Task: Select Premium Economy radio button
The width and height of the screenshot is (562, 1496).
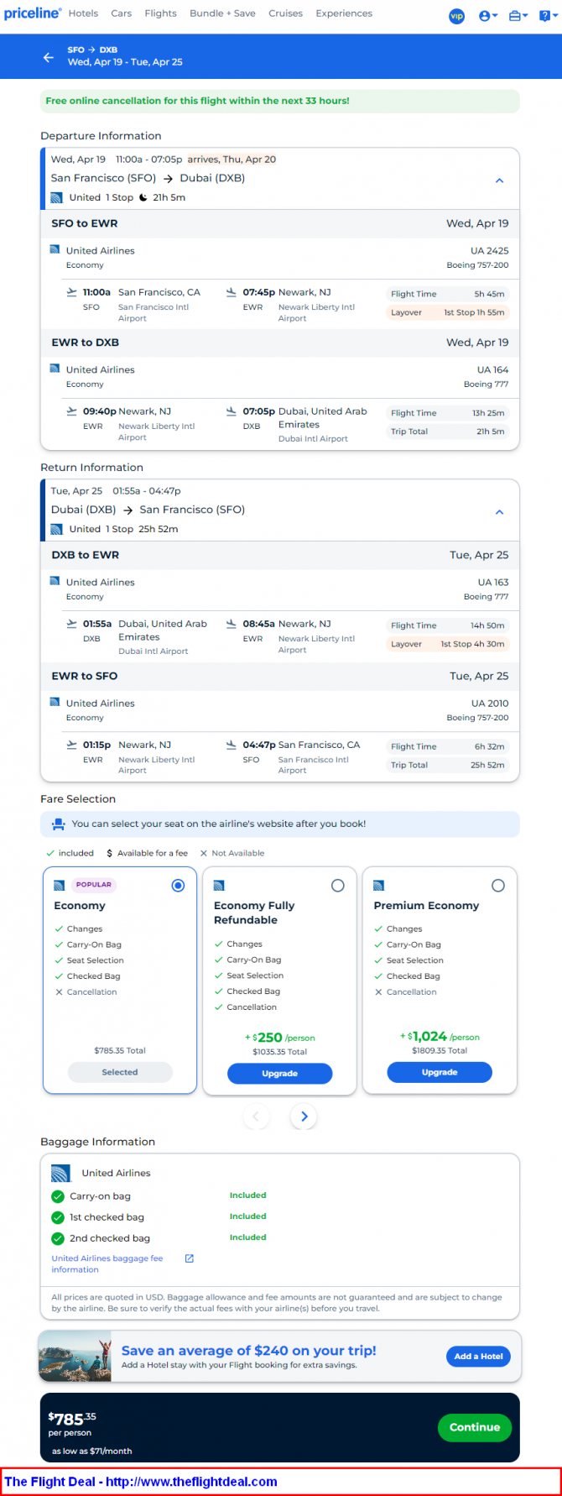Action: (498, 886)
